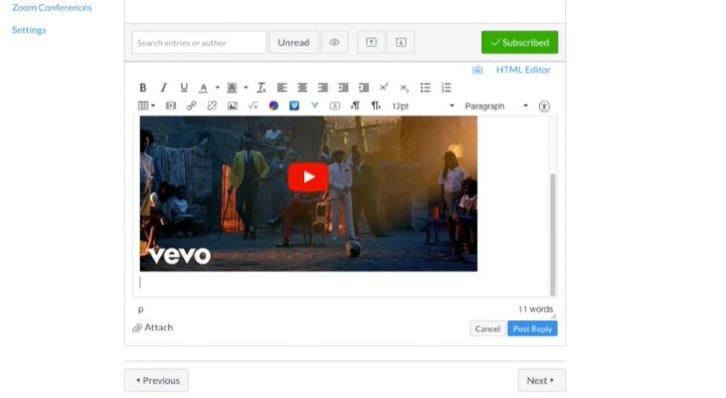Click the editor resize handle corner
The image size is (726, 398).
coord(553,315)
